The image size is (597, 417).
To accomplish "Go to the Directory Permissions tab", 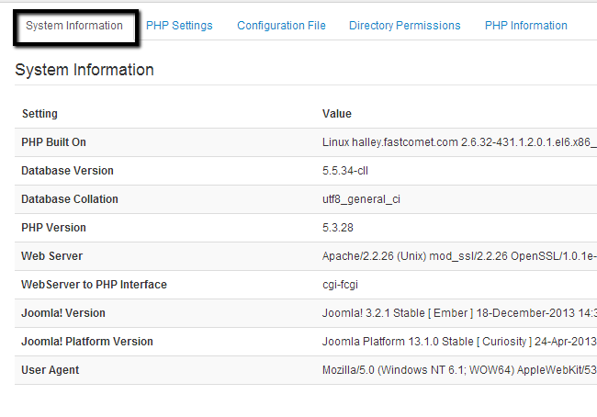I will [x=405, y=26].
